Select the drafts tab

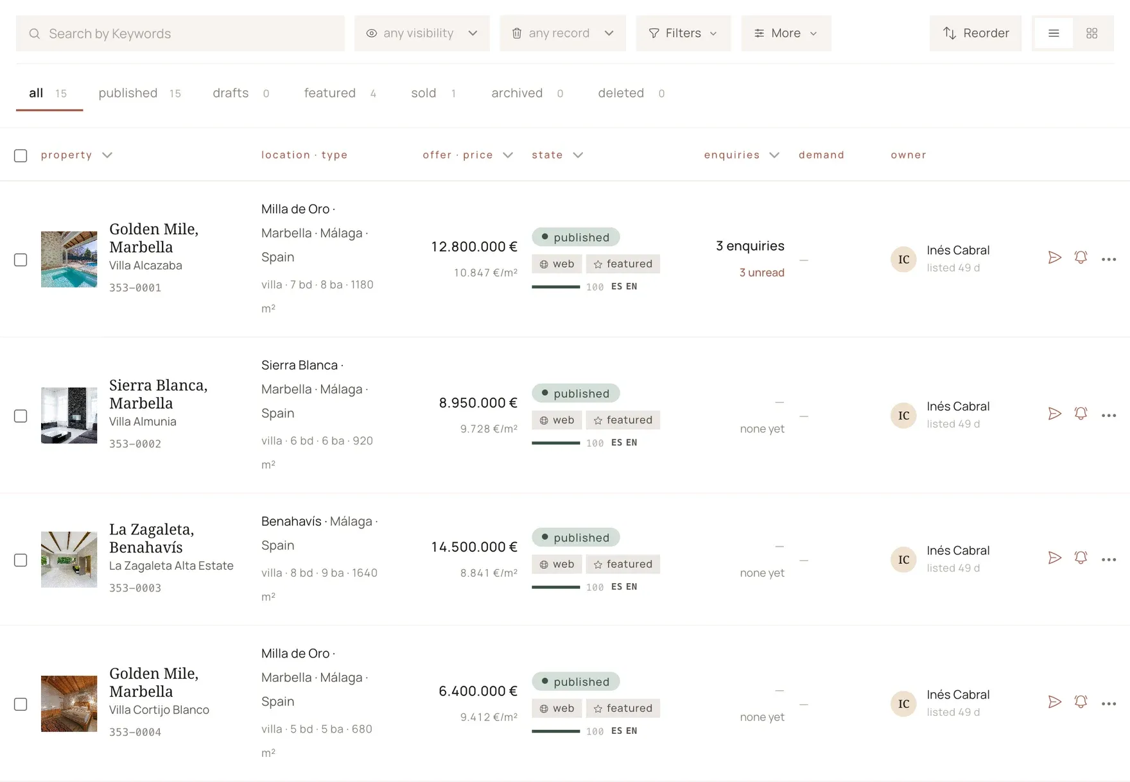pyautogui.click(x=241, y=93)
